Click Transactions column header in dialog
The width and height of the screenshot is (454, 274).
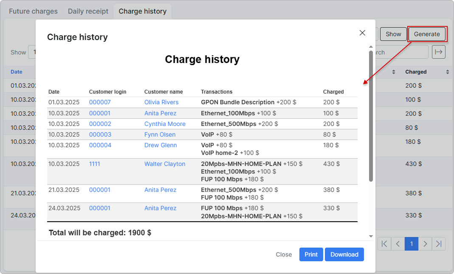217,91
